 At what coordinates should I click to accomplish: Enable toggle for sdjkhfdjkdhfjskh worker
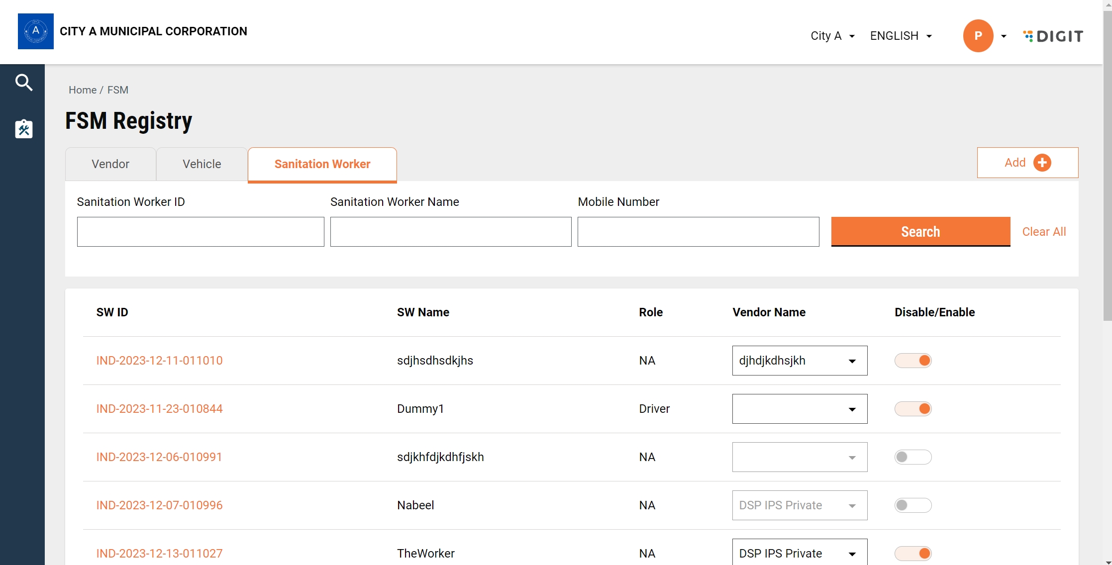tap(913, 457)
